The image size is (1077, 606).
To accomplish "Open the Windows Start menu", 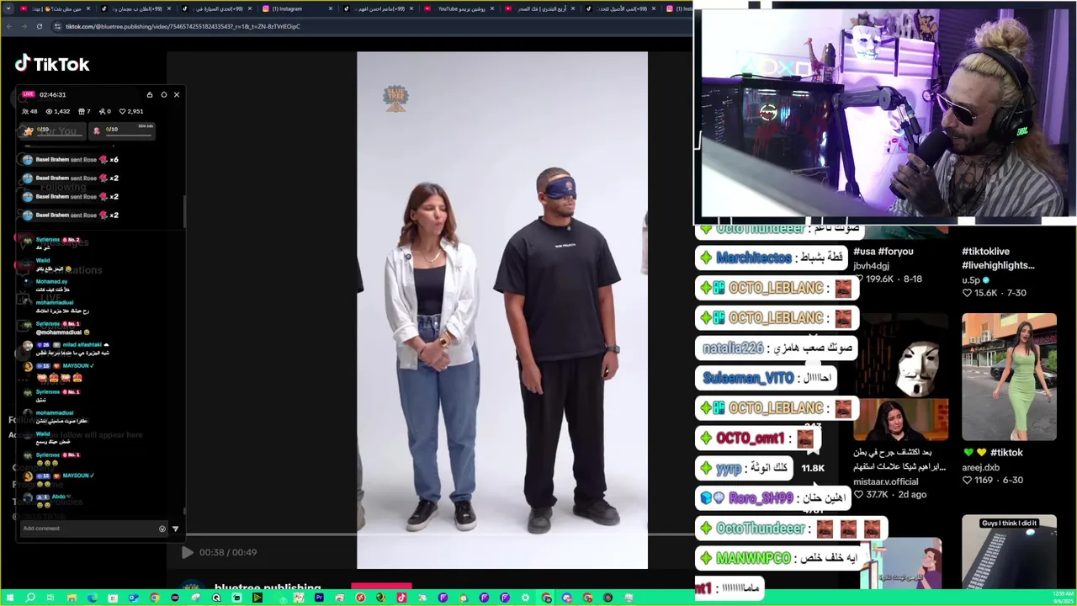I will pos(9,598).
